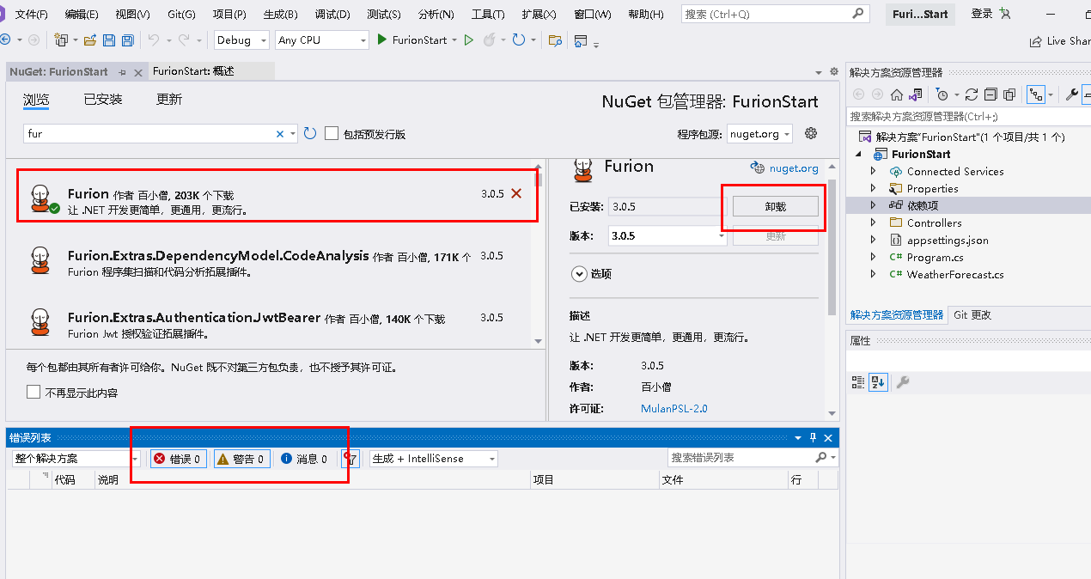Image resolution: width=1091 pixels, height=579 pixels.
Task: Click the MulanPSL-2.0 license link
Action: click(674, 409)
